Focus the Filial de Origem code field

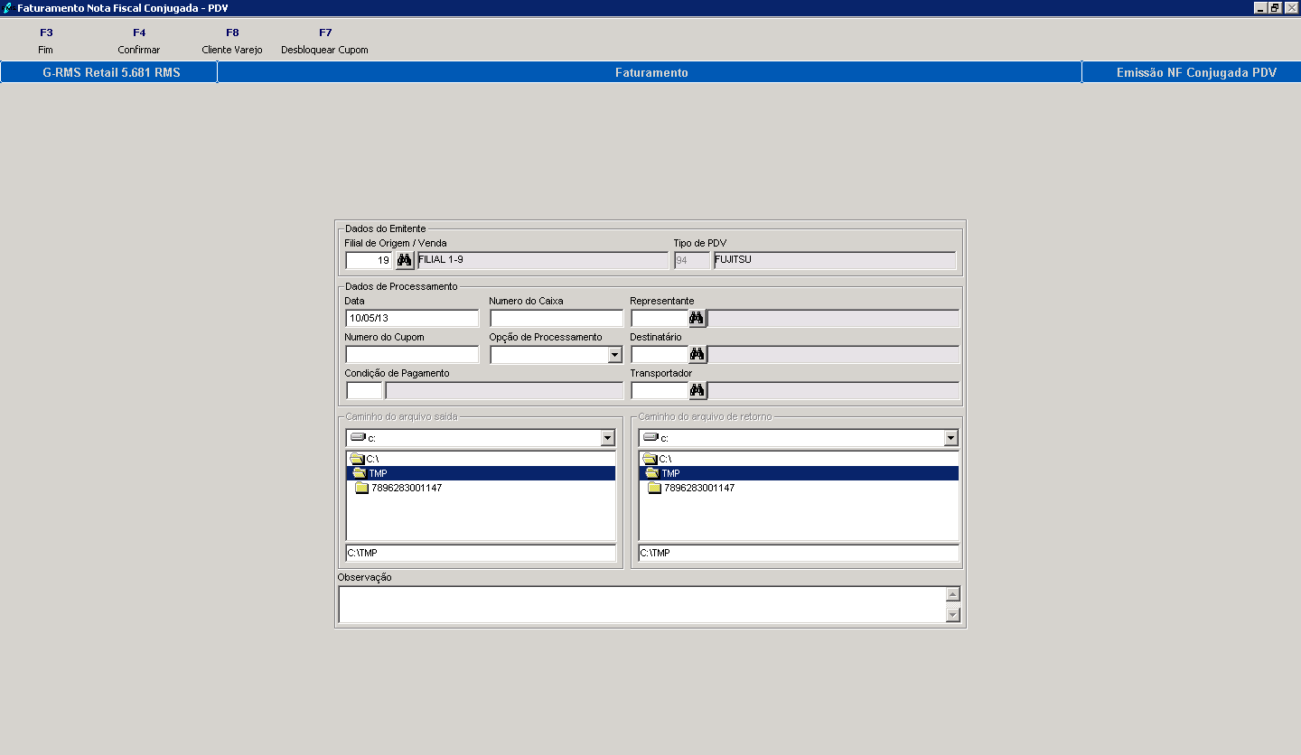(370, 261)
